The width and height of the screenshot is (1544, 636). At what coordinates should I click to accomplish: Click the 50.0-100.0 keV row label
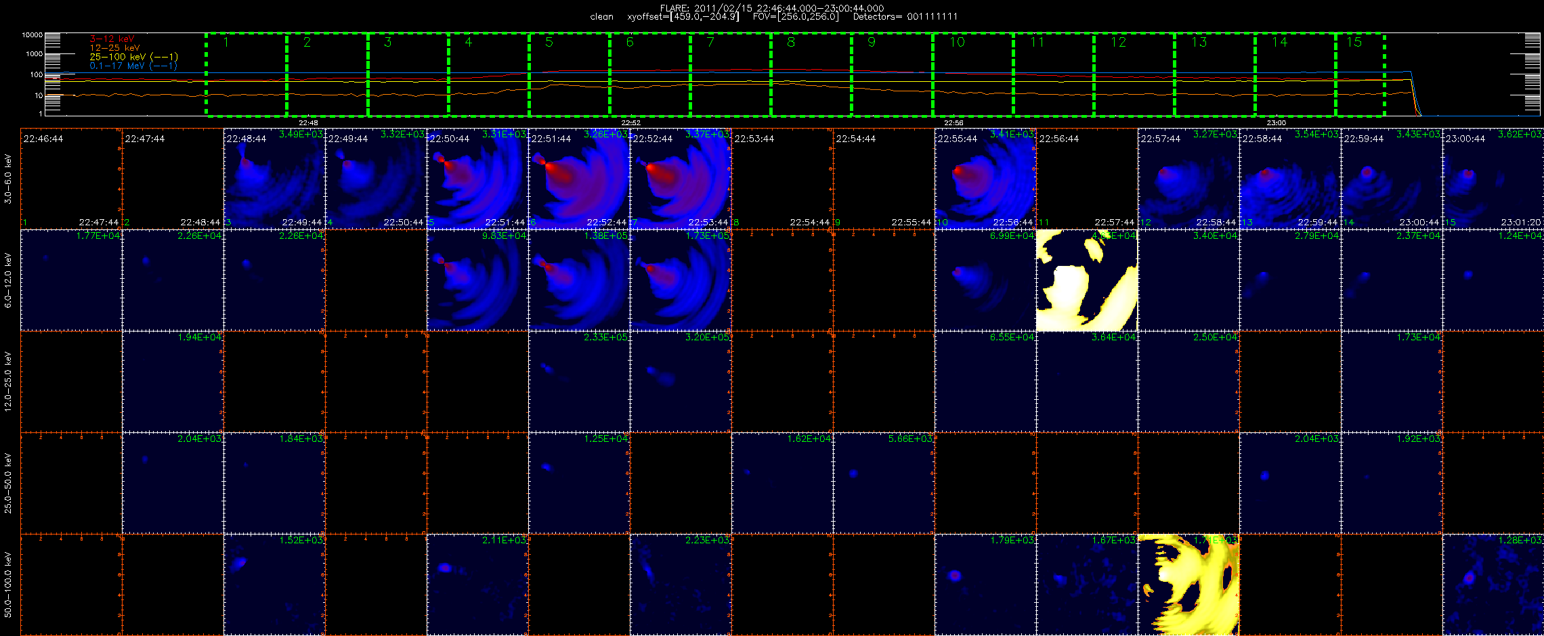8,585
